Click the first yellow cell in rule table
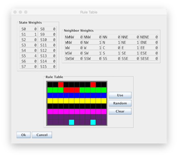 pos(50,101)
